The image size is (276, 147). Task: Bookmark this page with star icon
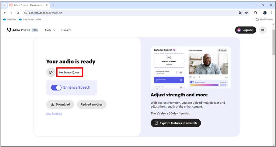(x=246, y=13)
